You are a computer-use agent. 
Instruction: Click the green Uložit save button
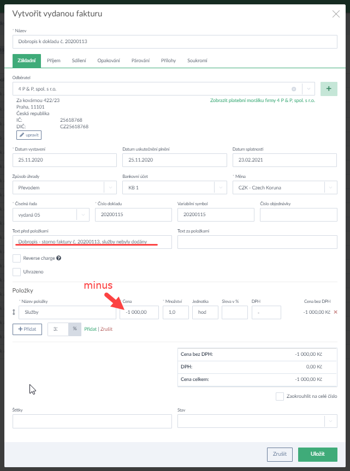click(317, 454)
